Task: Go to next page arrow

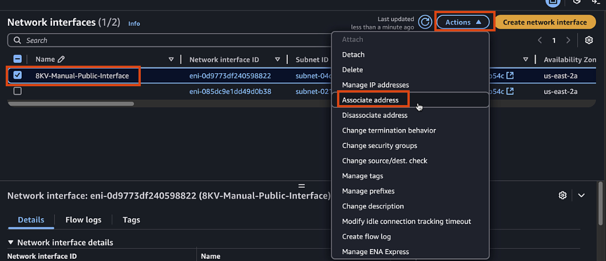Action: 568,41
